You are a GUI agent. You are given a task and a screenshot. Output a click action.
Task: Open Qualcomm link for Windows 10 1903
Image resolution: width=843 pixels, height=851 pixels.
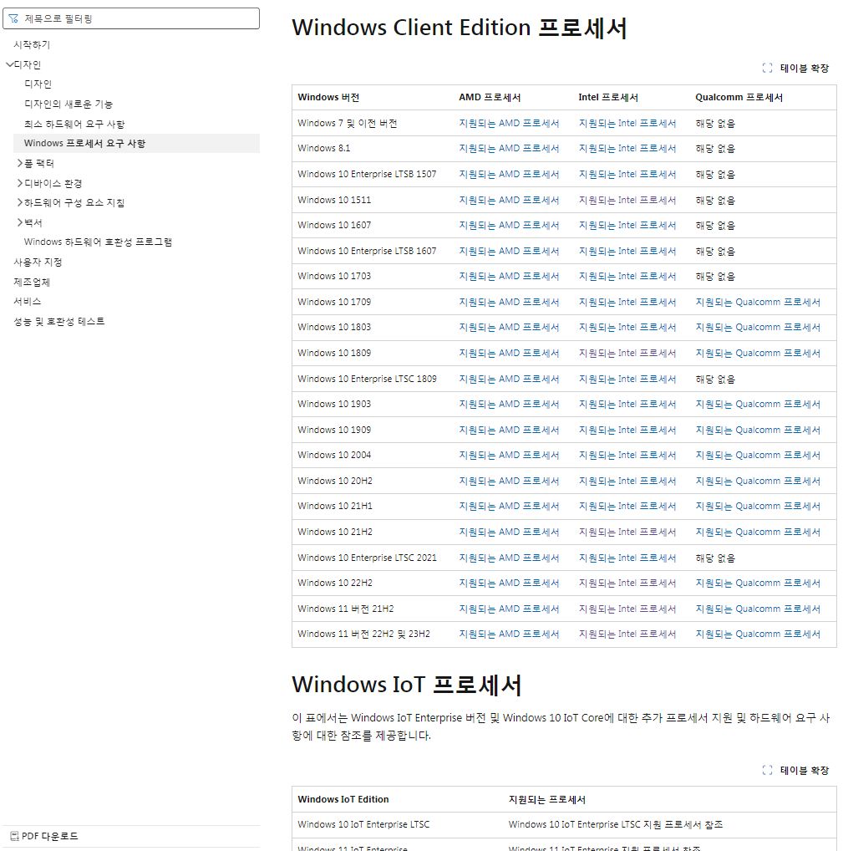tap(758, 405)
